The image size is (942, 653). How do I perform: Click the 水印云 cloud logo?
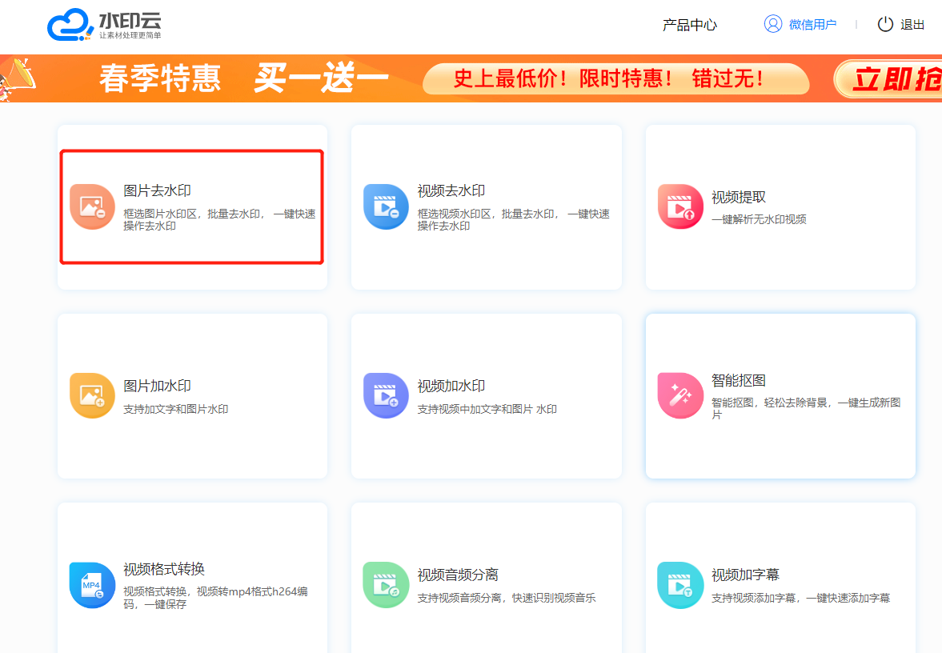(70, 25)
